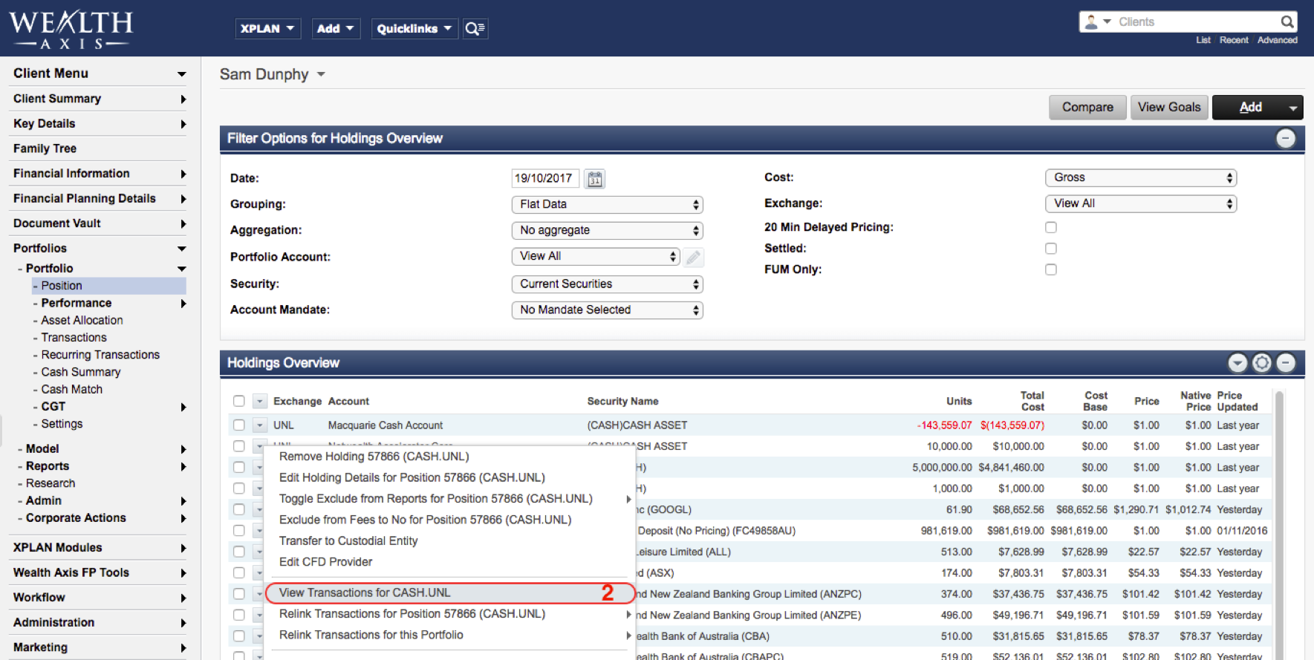1314x660 pixels.
Task: Tick the 20 Min Delayed Pricing checkbox
Action: click(1051, 227)
